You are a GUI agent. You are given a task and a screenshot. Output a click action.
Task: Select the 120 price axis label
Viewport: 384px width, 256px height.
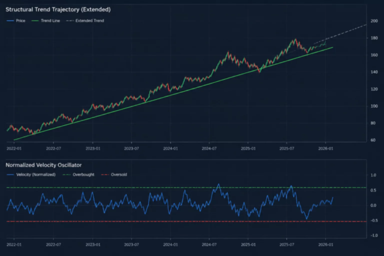[x=374, y=89]
